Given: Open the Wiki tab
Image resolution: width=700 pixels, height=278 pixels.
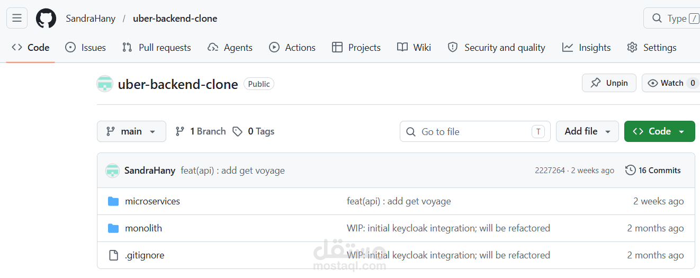Looking at the screenshot, I should click(414, 48).
